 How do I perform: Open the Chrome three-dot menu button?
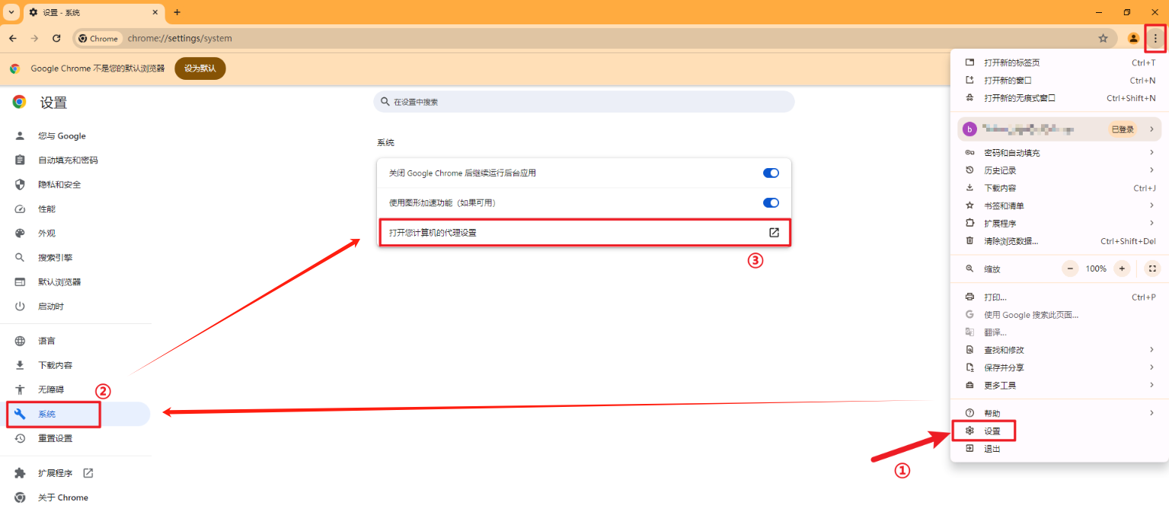(1155, 38)
